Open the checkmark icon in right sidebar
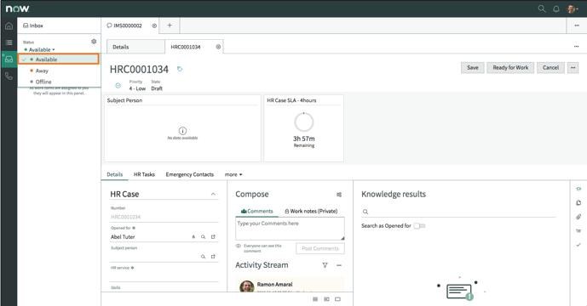 pos(578,245)
